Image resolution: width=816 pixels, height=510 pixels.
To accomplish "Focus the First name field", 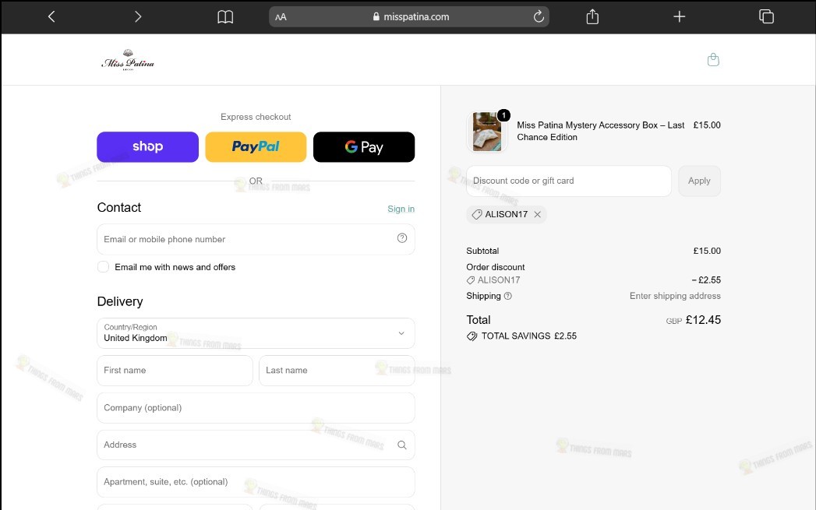I will tap(175, 371).
